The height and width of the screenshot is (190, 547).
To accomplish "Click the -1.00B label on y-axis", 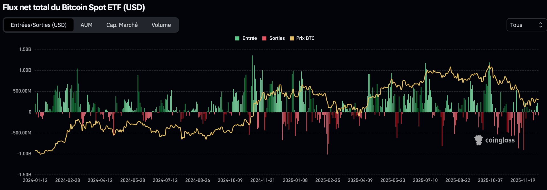I will [24, 154].
